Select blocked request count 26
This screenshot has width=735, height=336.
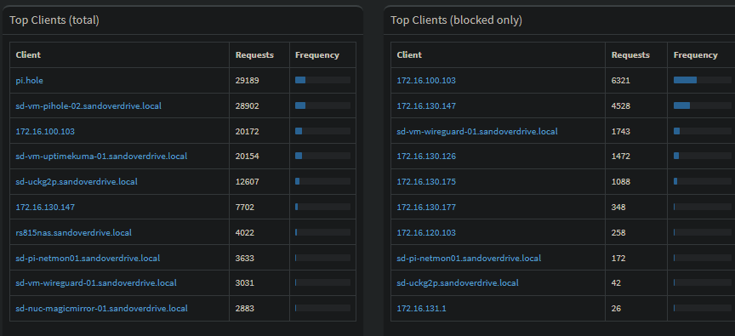pyautogui.click(x=616, y=308)
